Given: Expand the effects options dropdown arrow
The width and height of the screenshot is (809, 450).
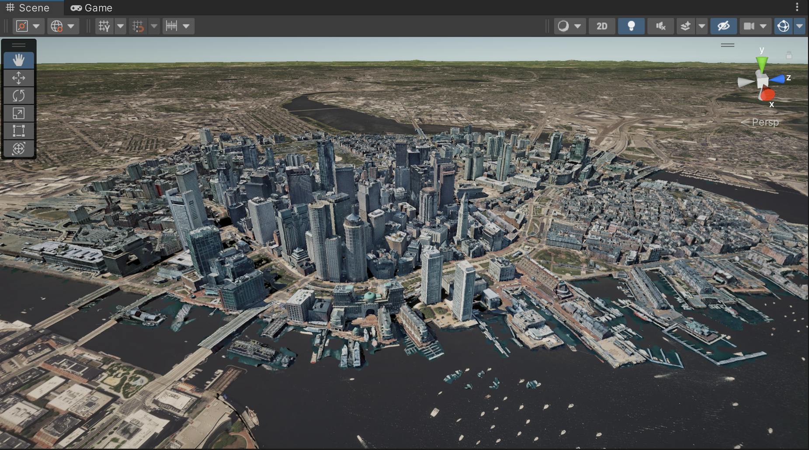Looking at the screenshot, I should (701, 26).
